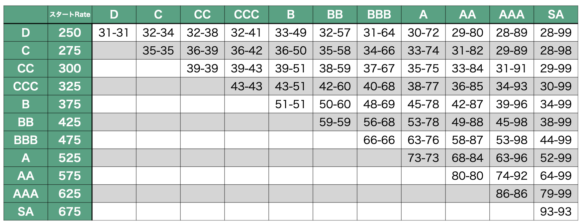Click the BBB column header
582x224 pixels.
point(379,15)
